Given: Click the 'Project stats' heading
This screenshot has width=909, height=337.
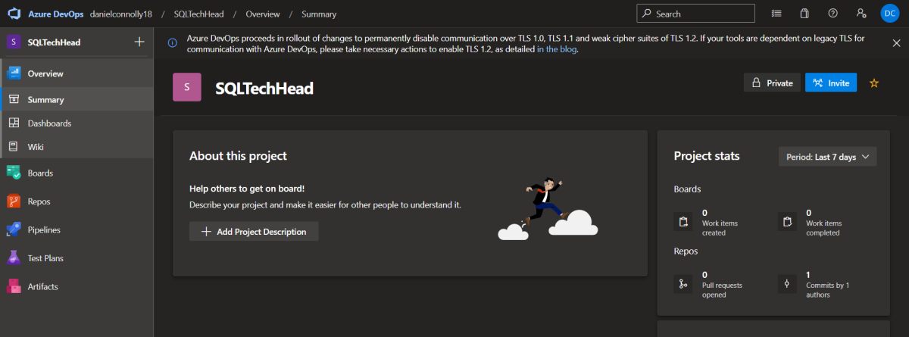Looking at the screenshot, I should coord(707,156).
